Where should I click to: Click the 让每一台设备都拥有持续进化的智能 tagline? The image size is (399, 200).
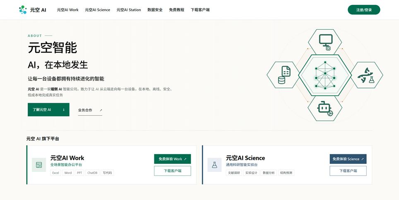[x=66, y=79]
